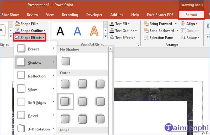Open the Slide Show tab

[x=10, y=15]
